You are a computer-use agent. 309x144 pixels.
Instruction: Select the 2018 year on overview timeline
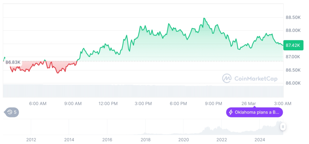pos(146,140)
